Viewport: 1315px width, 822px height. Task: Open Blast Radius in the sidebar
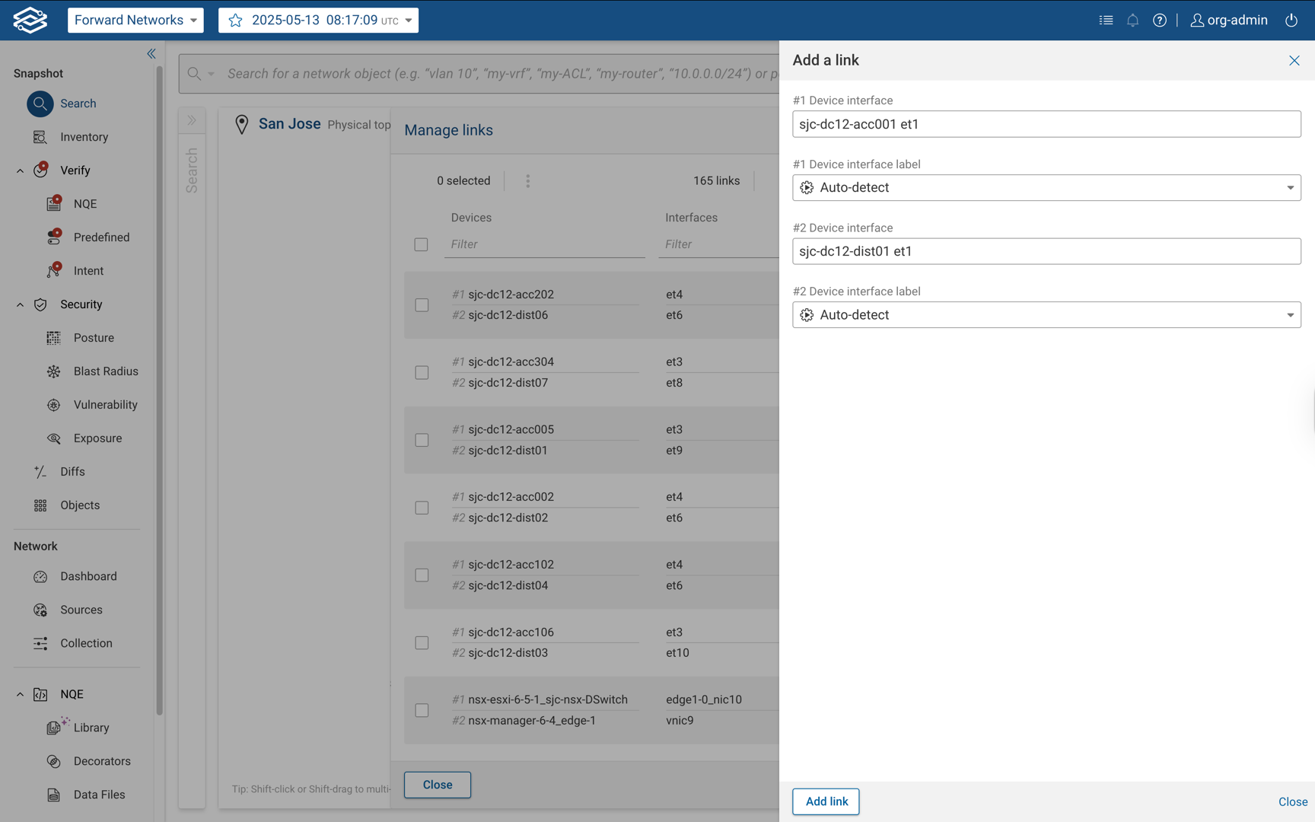coord(106,371)
